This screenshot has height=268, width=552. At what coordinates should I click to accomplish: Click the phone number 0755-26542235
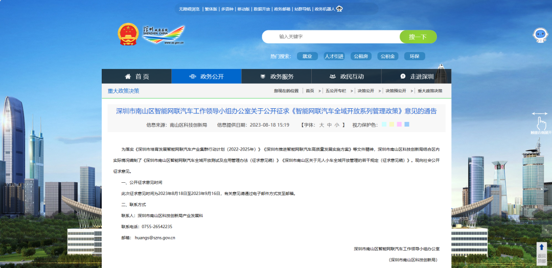coord(157,227)
